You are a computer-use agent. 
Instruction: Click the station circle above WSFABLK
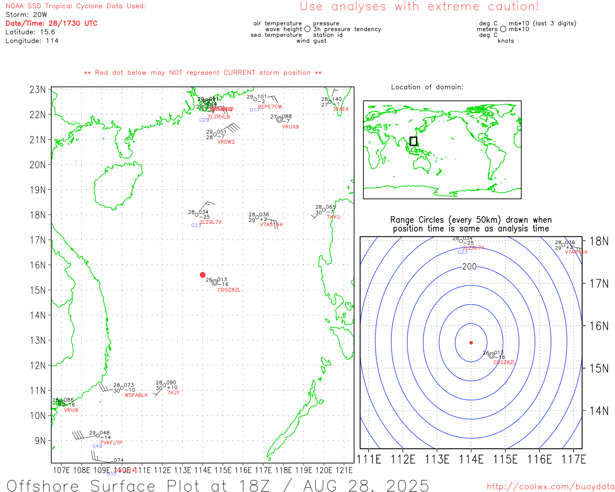coord(122,388)
